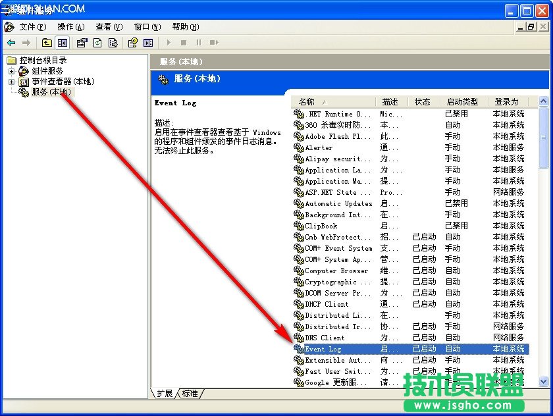Expand the 事件查看器(本地) tree node
553x416 pixels.
pyautogui.click(x=11, y=82)
